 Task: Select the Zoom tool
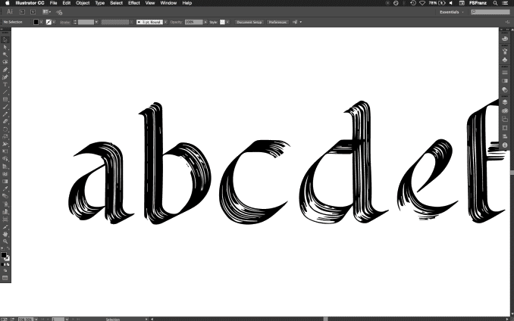(x=5, y=242)
